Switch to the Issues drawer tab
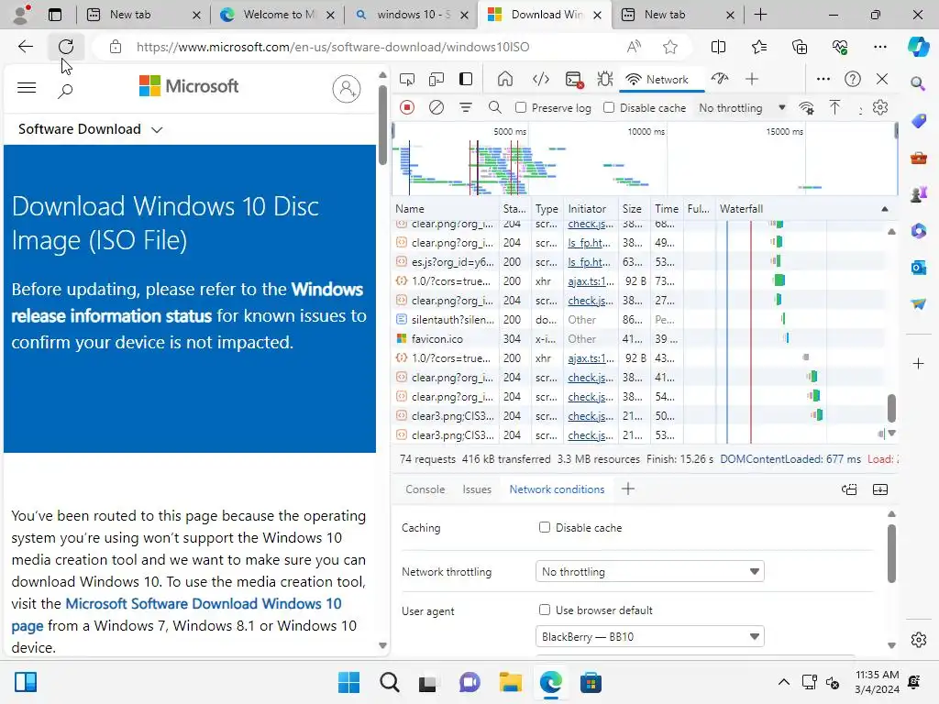Screen dimensions: 939x704 pyautogui.click(x=477, y=489)
